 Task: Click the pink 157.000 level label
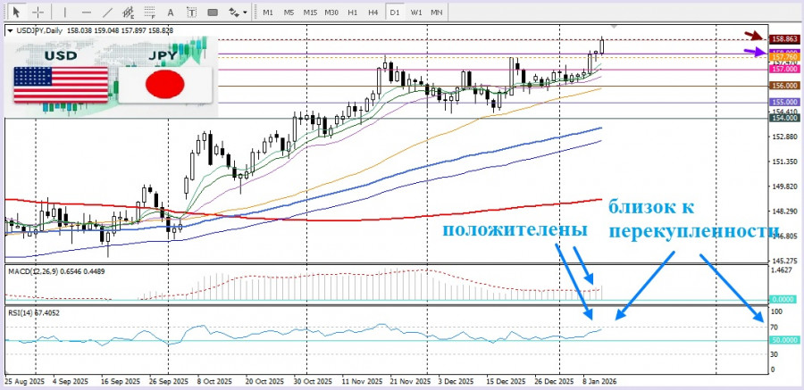(x=783, y=69)
